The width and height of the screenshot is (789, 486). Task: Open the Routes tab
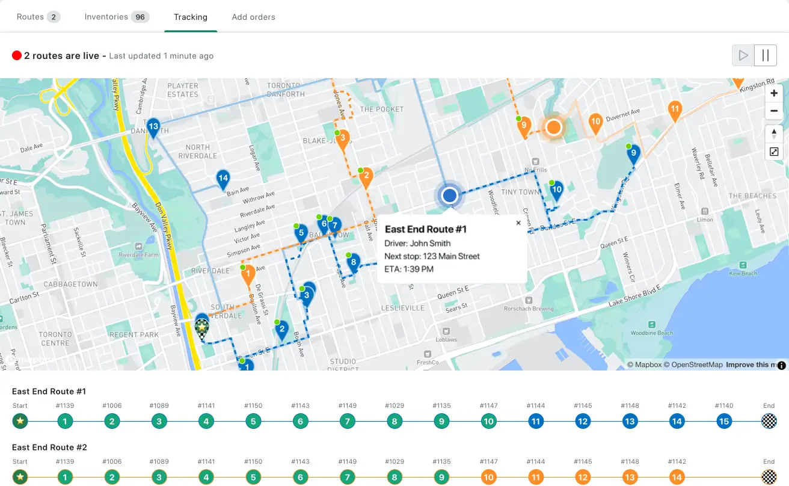pyautogui.click(x=38, y=17)
